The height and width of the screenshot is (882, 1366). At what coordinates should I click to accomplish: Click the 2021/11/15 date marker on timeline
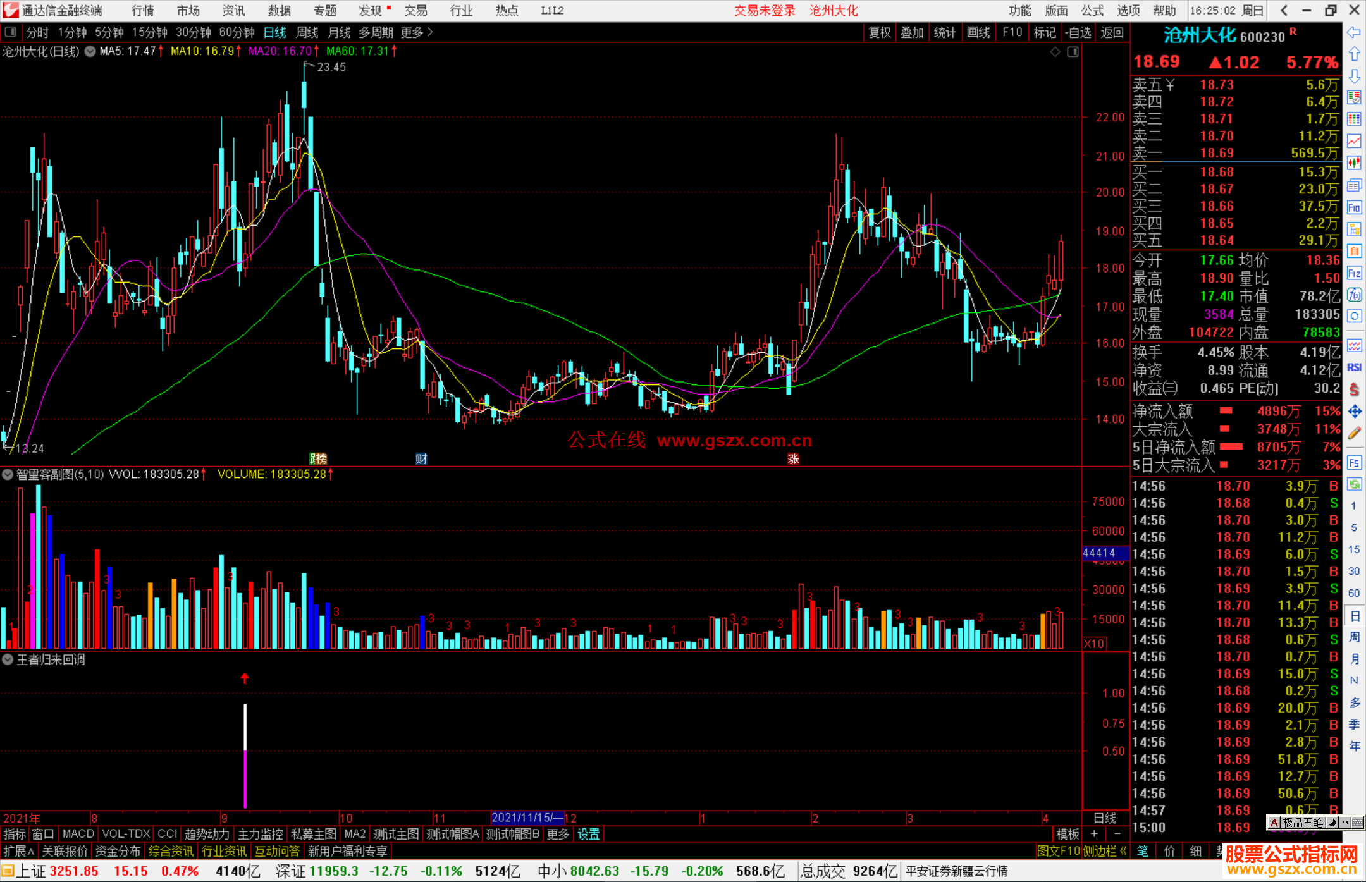coord(527,818)
